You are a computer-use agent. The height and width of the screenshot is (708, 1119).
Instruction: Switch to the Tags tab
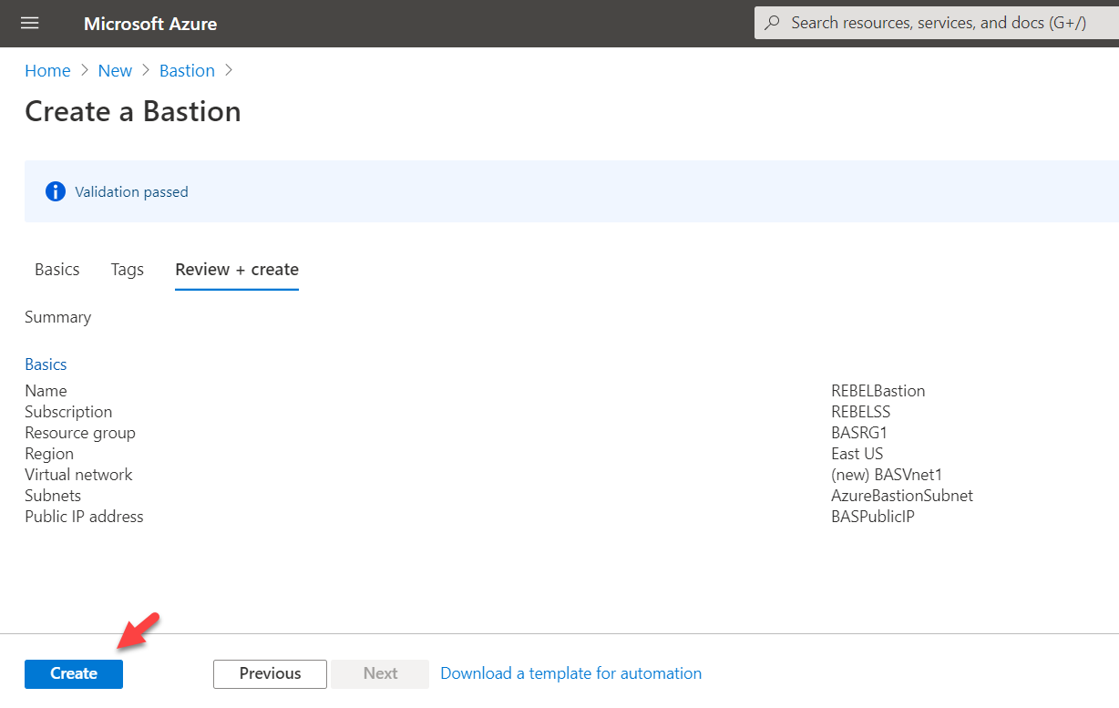click(x=128, y=269)
